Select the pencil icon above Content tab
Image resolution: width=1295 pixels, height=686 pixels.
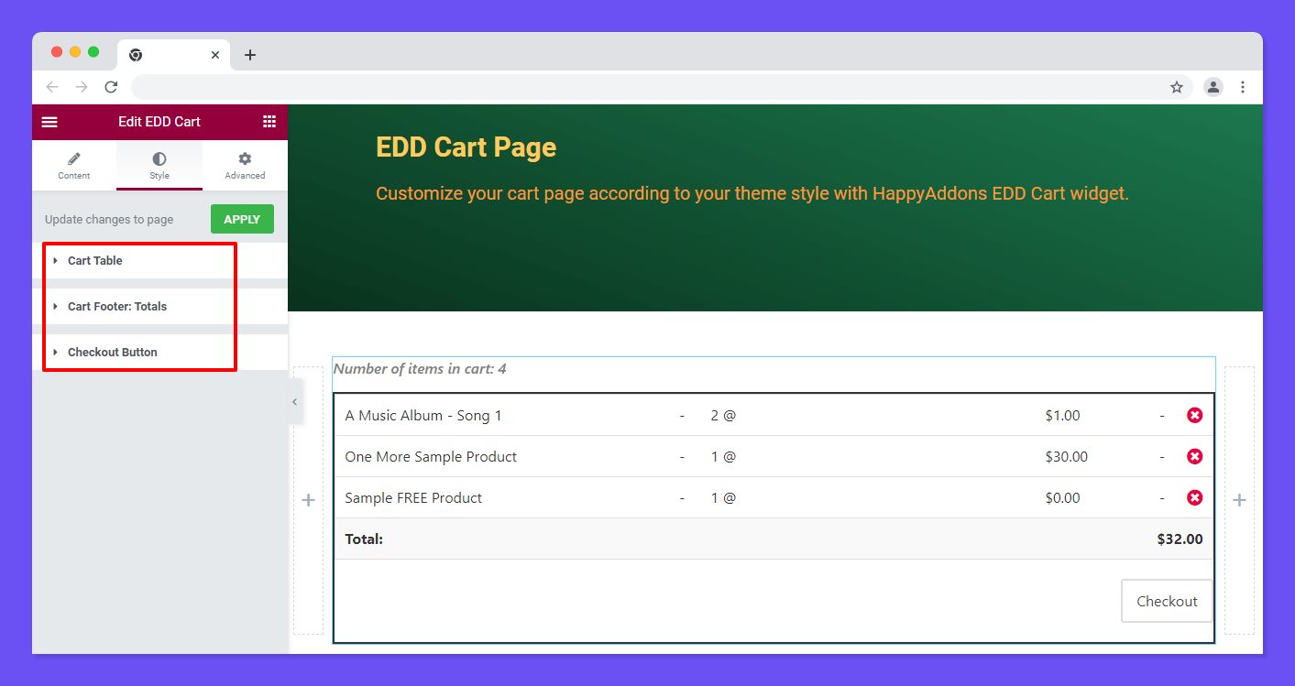coord(74,158)
